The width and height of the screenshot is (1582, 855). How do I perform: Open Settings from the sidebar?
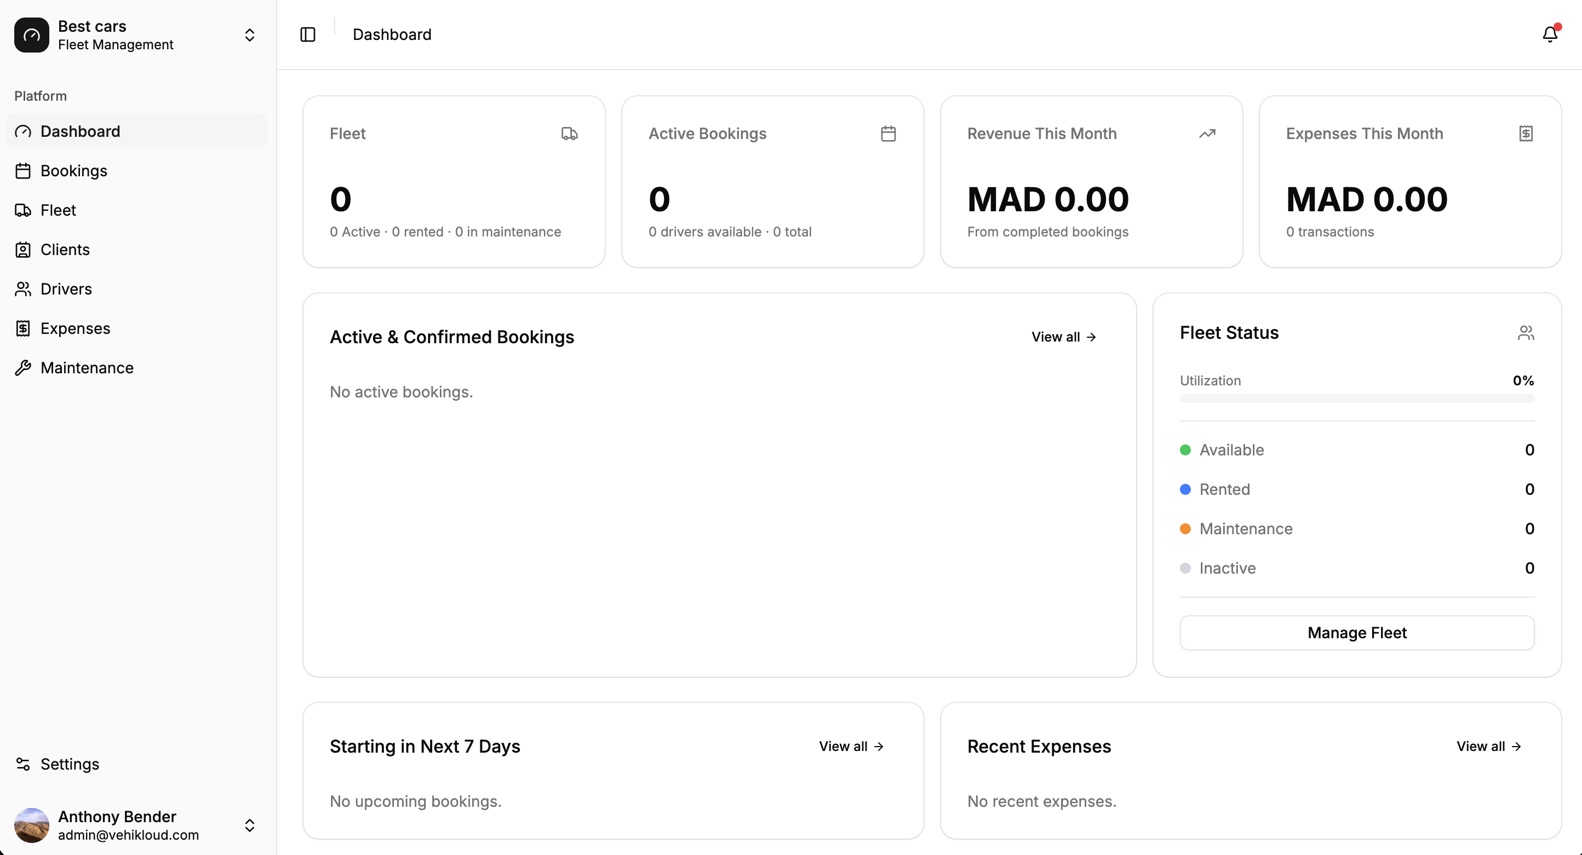pos(70,764)
